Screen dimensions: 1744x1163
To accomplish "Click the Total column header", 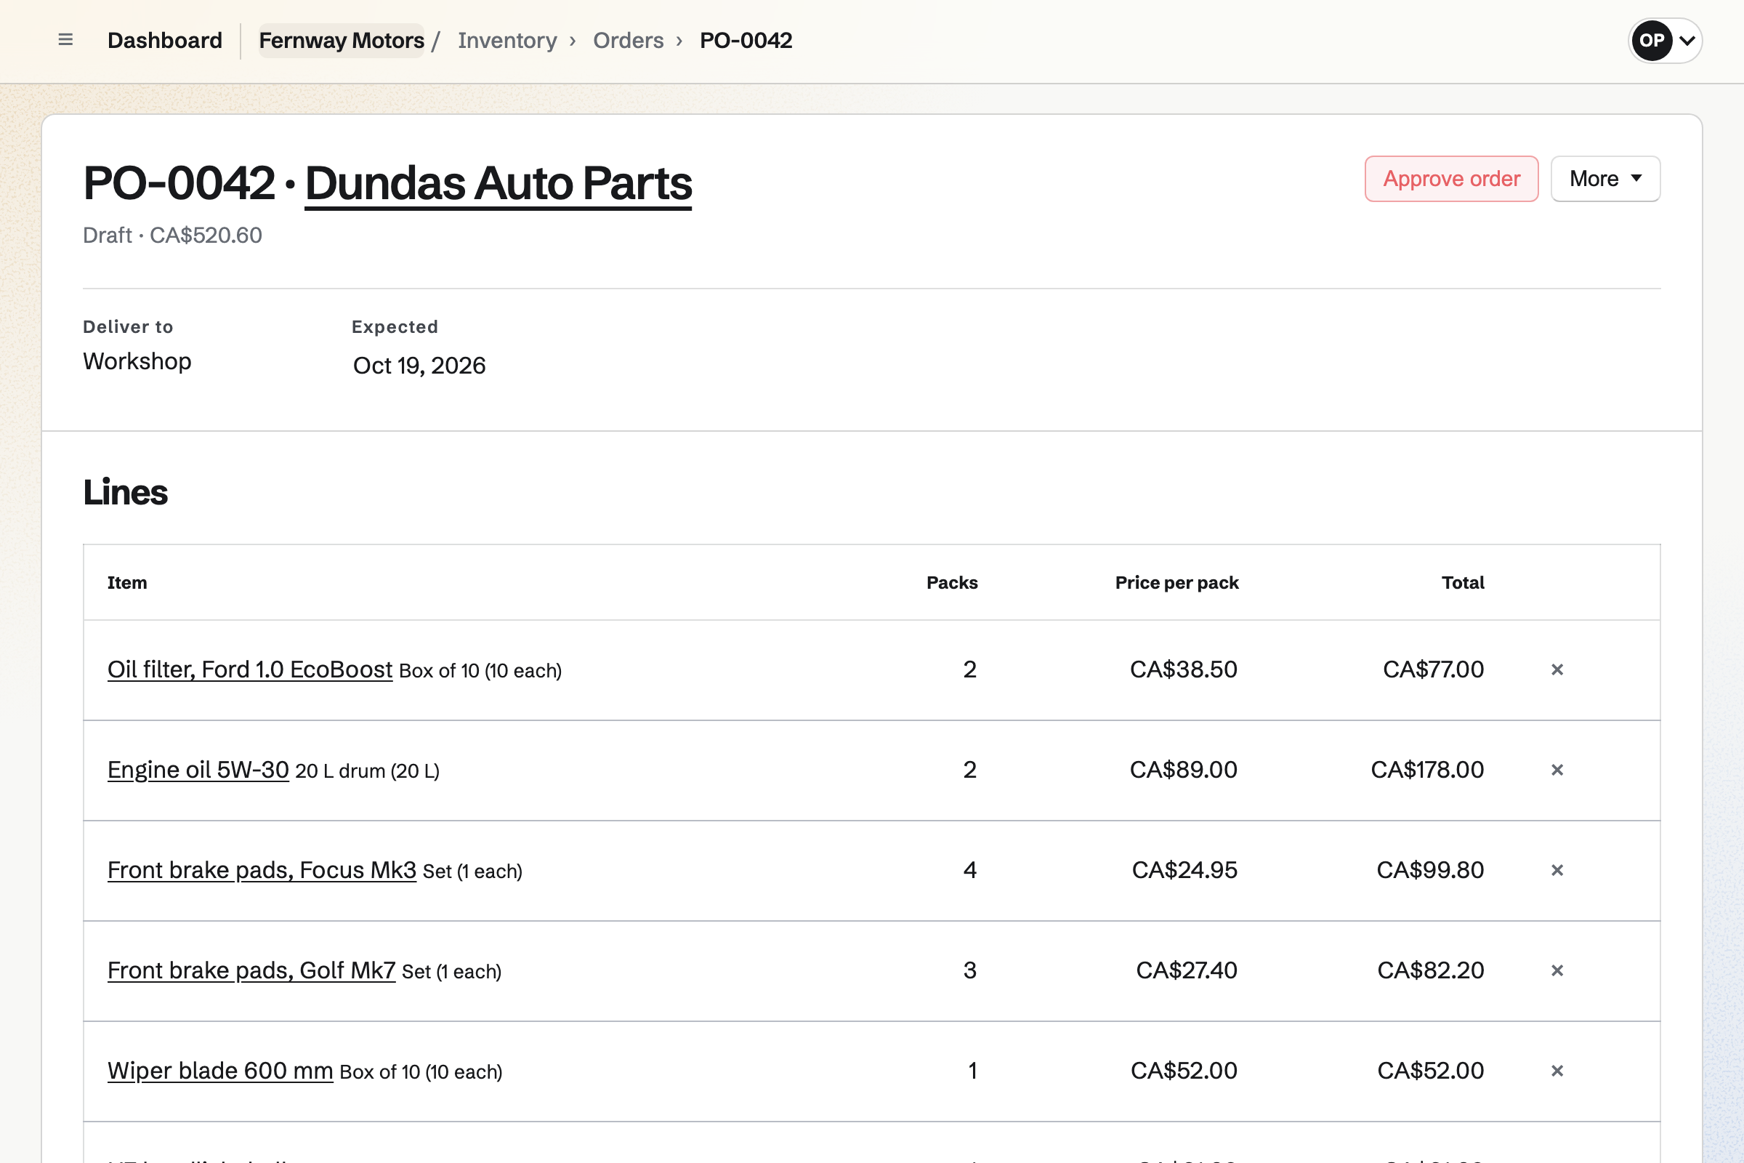I will (x=1463, y=582).
